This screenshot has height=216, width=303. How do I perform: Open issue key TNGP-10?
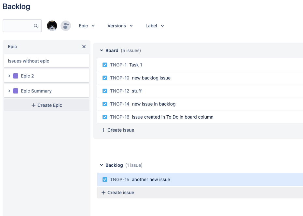coord(120,78)
